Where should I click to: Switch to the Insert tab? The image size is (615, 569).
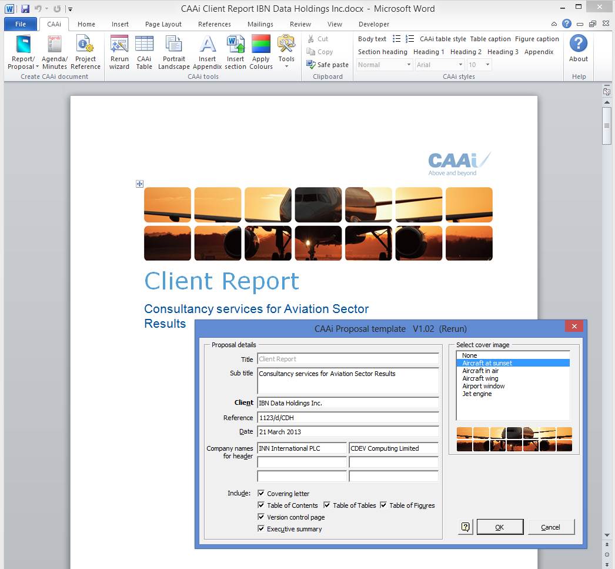(x=120, y=24)
